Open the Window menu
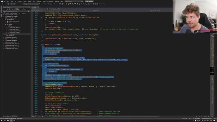The image size is (217, 122). click(57, 1)
